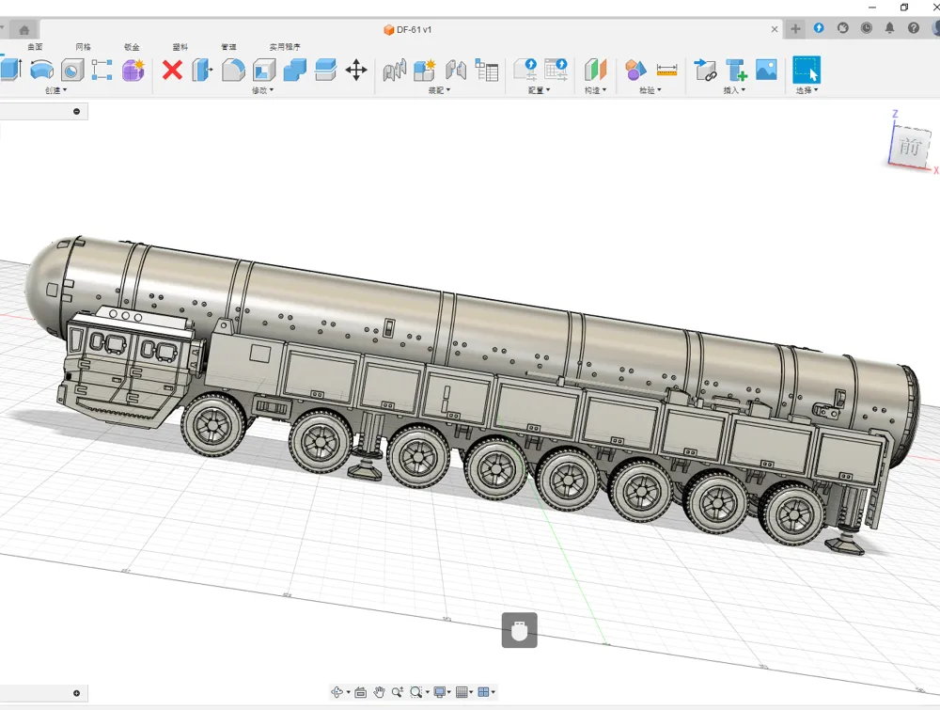The image size is (940, 710).
Task: Open Display Settings monitor dropdown
Action: point(443,692)
